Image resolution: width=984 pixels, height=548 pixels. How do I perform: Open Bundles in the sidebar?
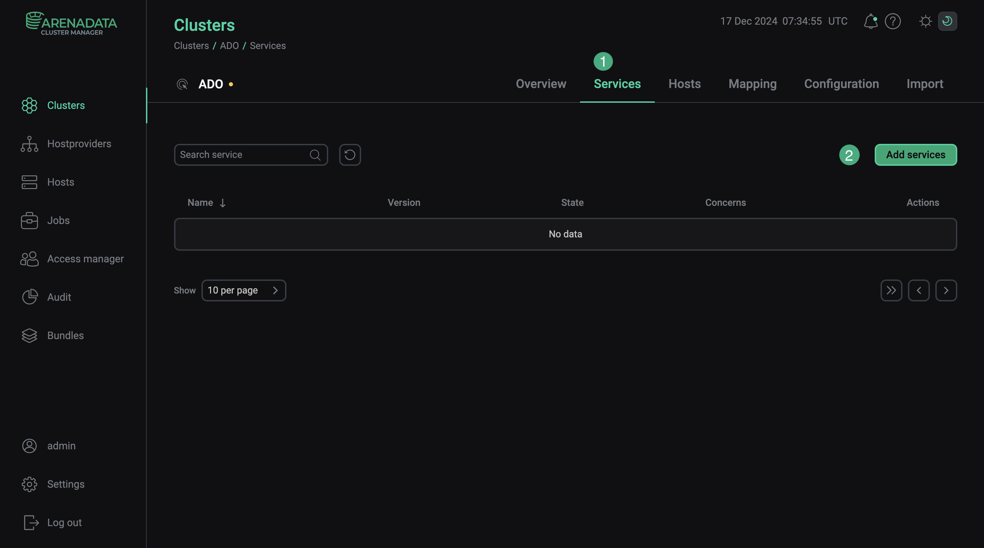(x=65, y=335)
